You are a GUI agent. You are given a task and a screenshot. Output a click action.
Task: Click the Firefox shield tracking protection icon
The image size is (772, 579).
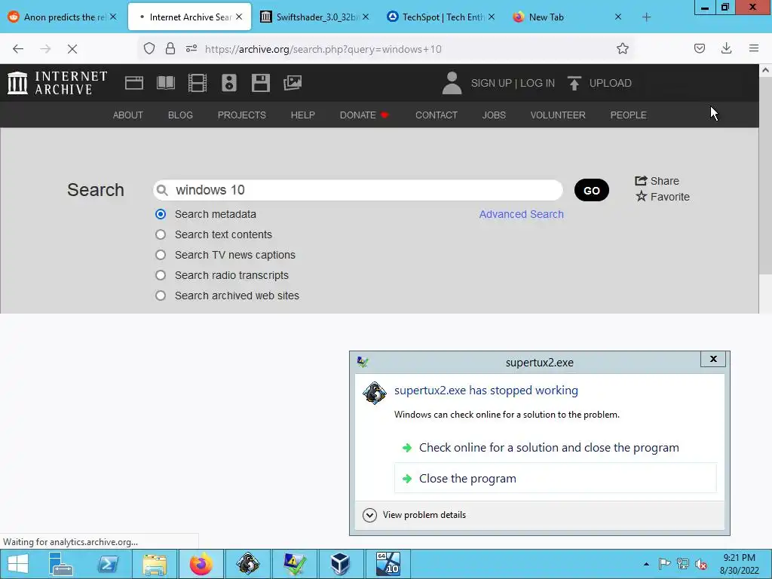149,49
